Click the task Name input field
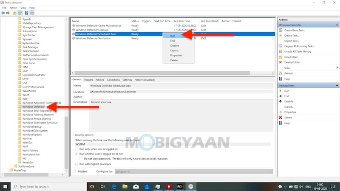Screen dimensions: 340x191 181,86
